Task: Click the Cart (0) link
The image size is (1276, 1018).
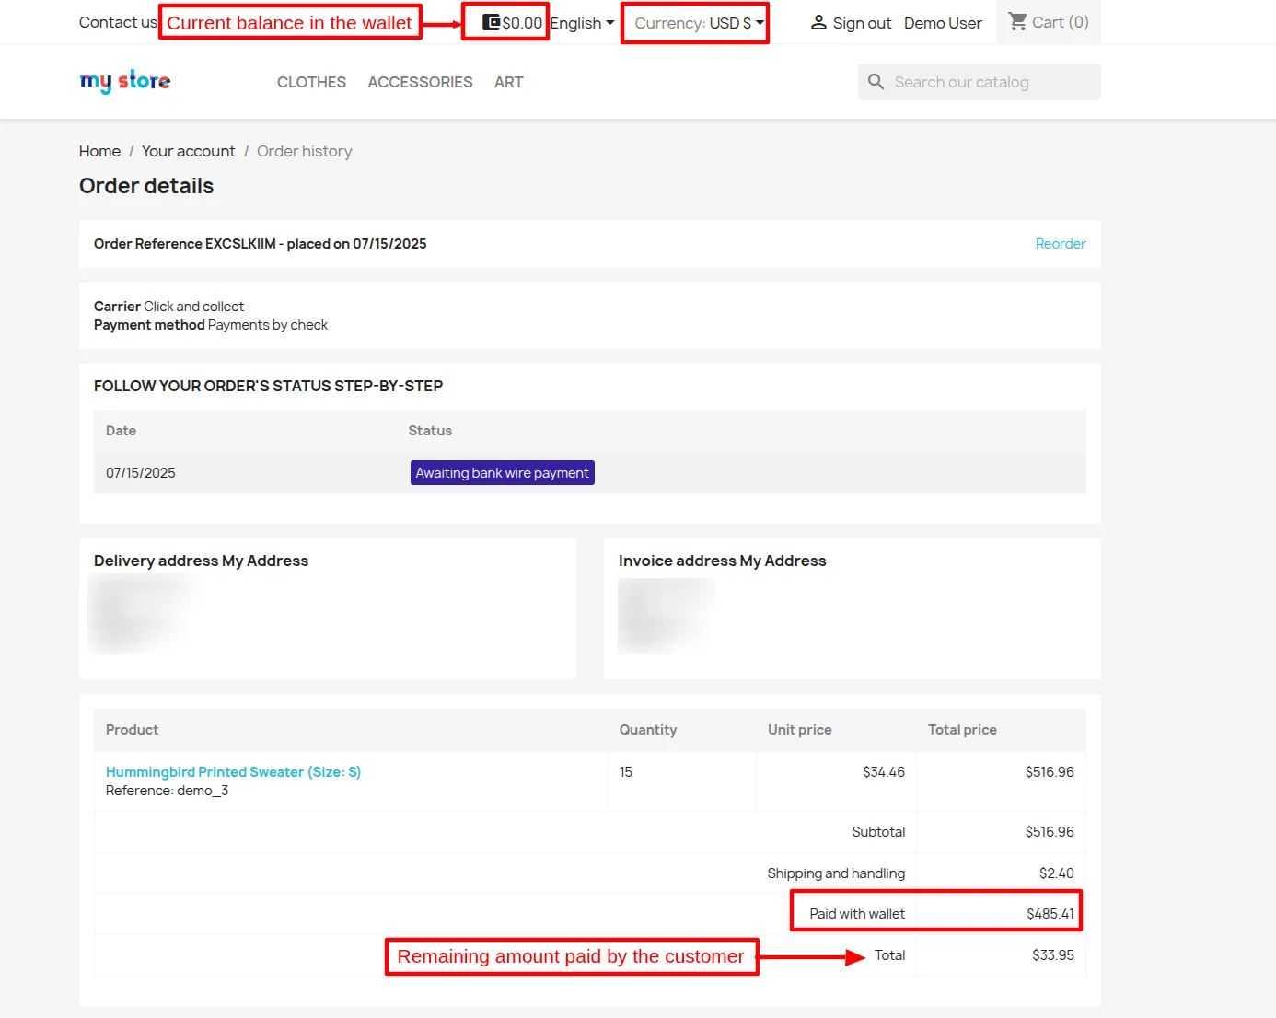Action: [1059, 21]
